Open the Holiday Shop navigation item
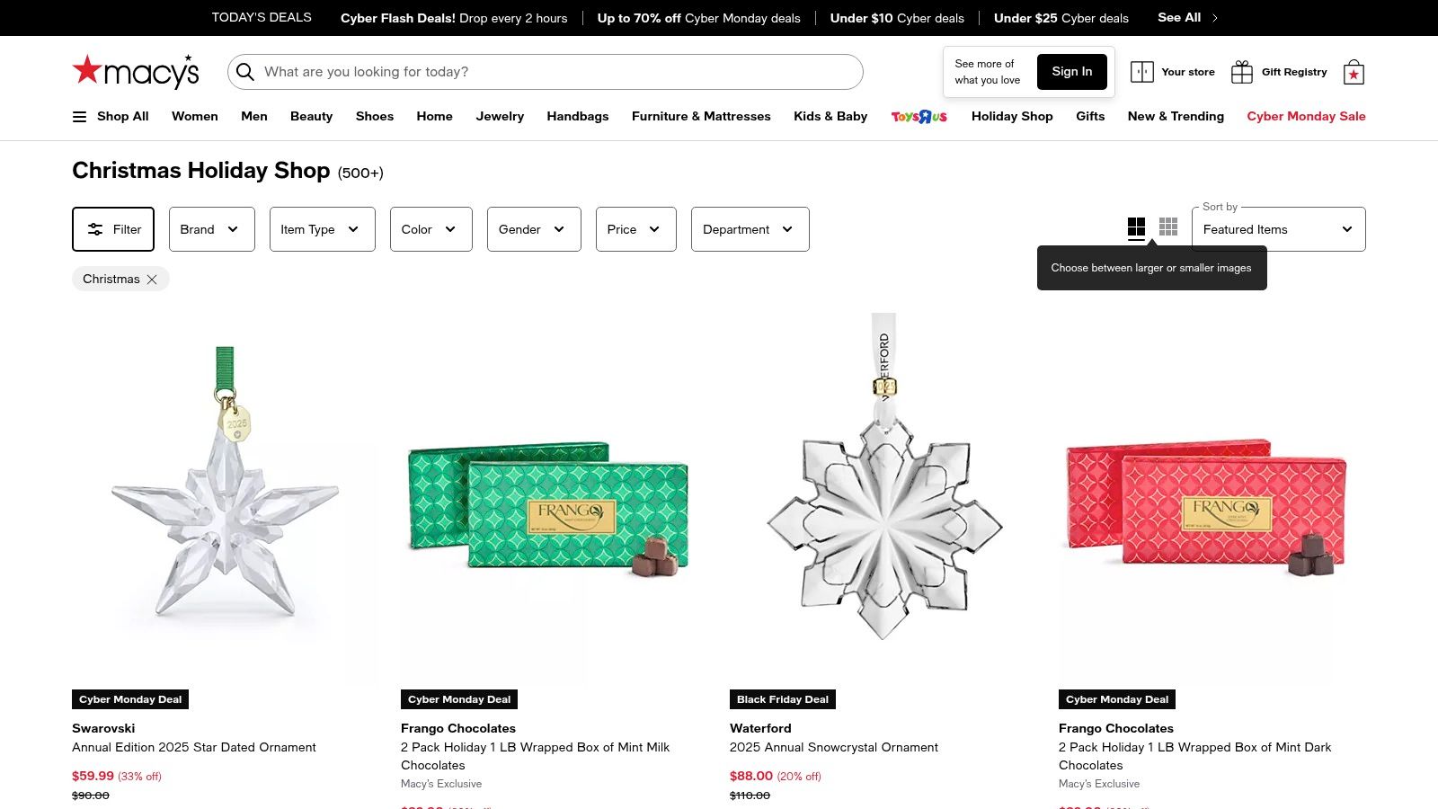The height and width of the screenshot is (809, 1438). coord(1012,116)
